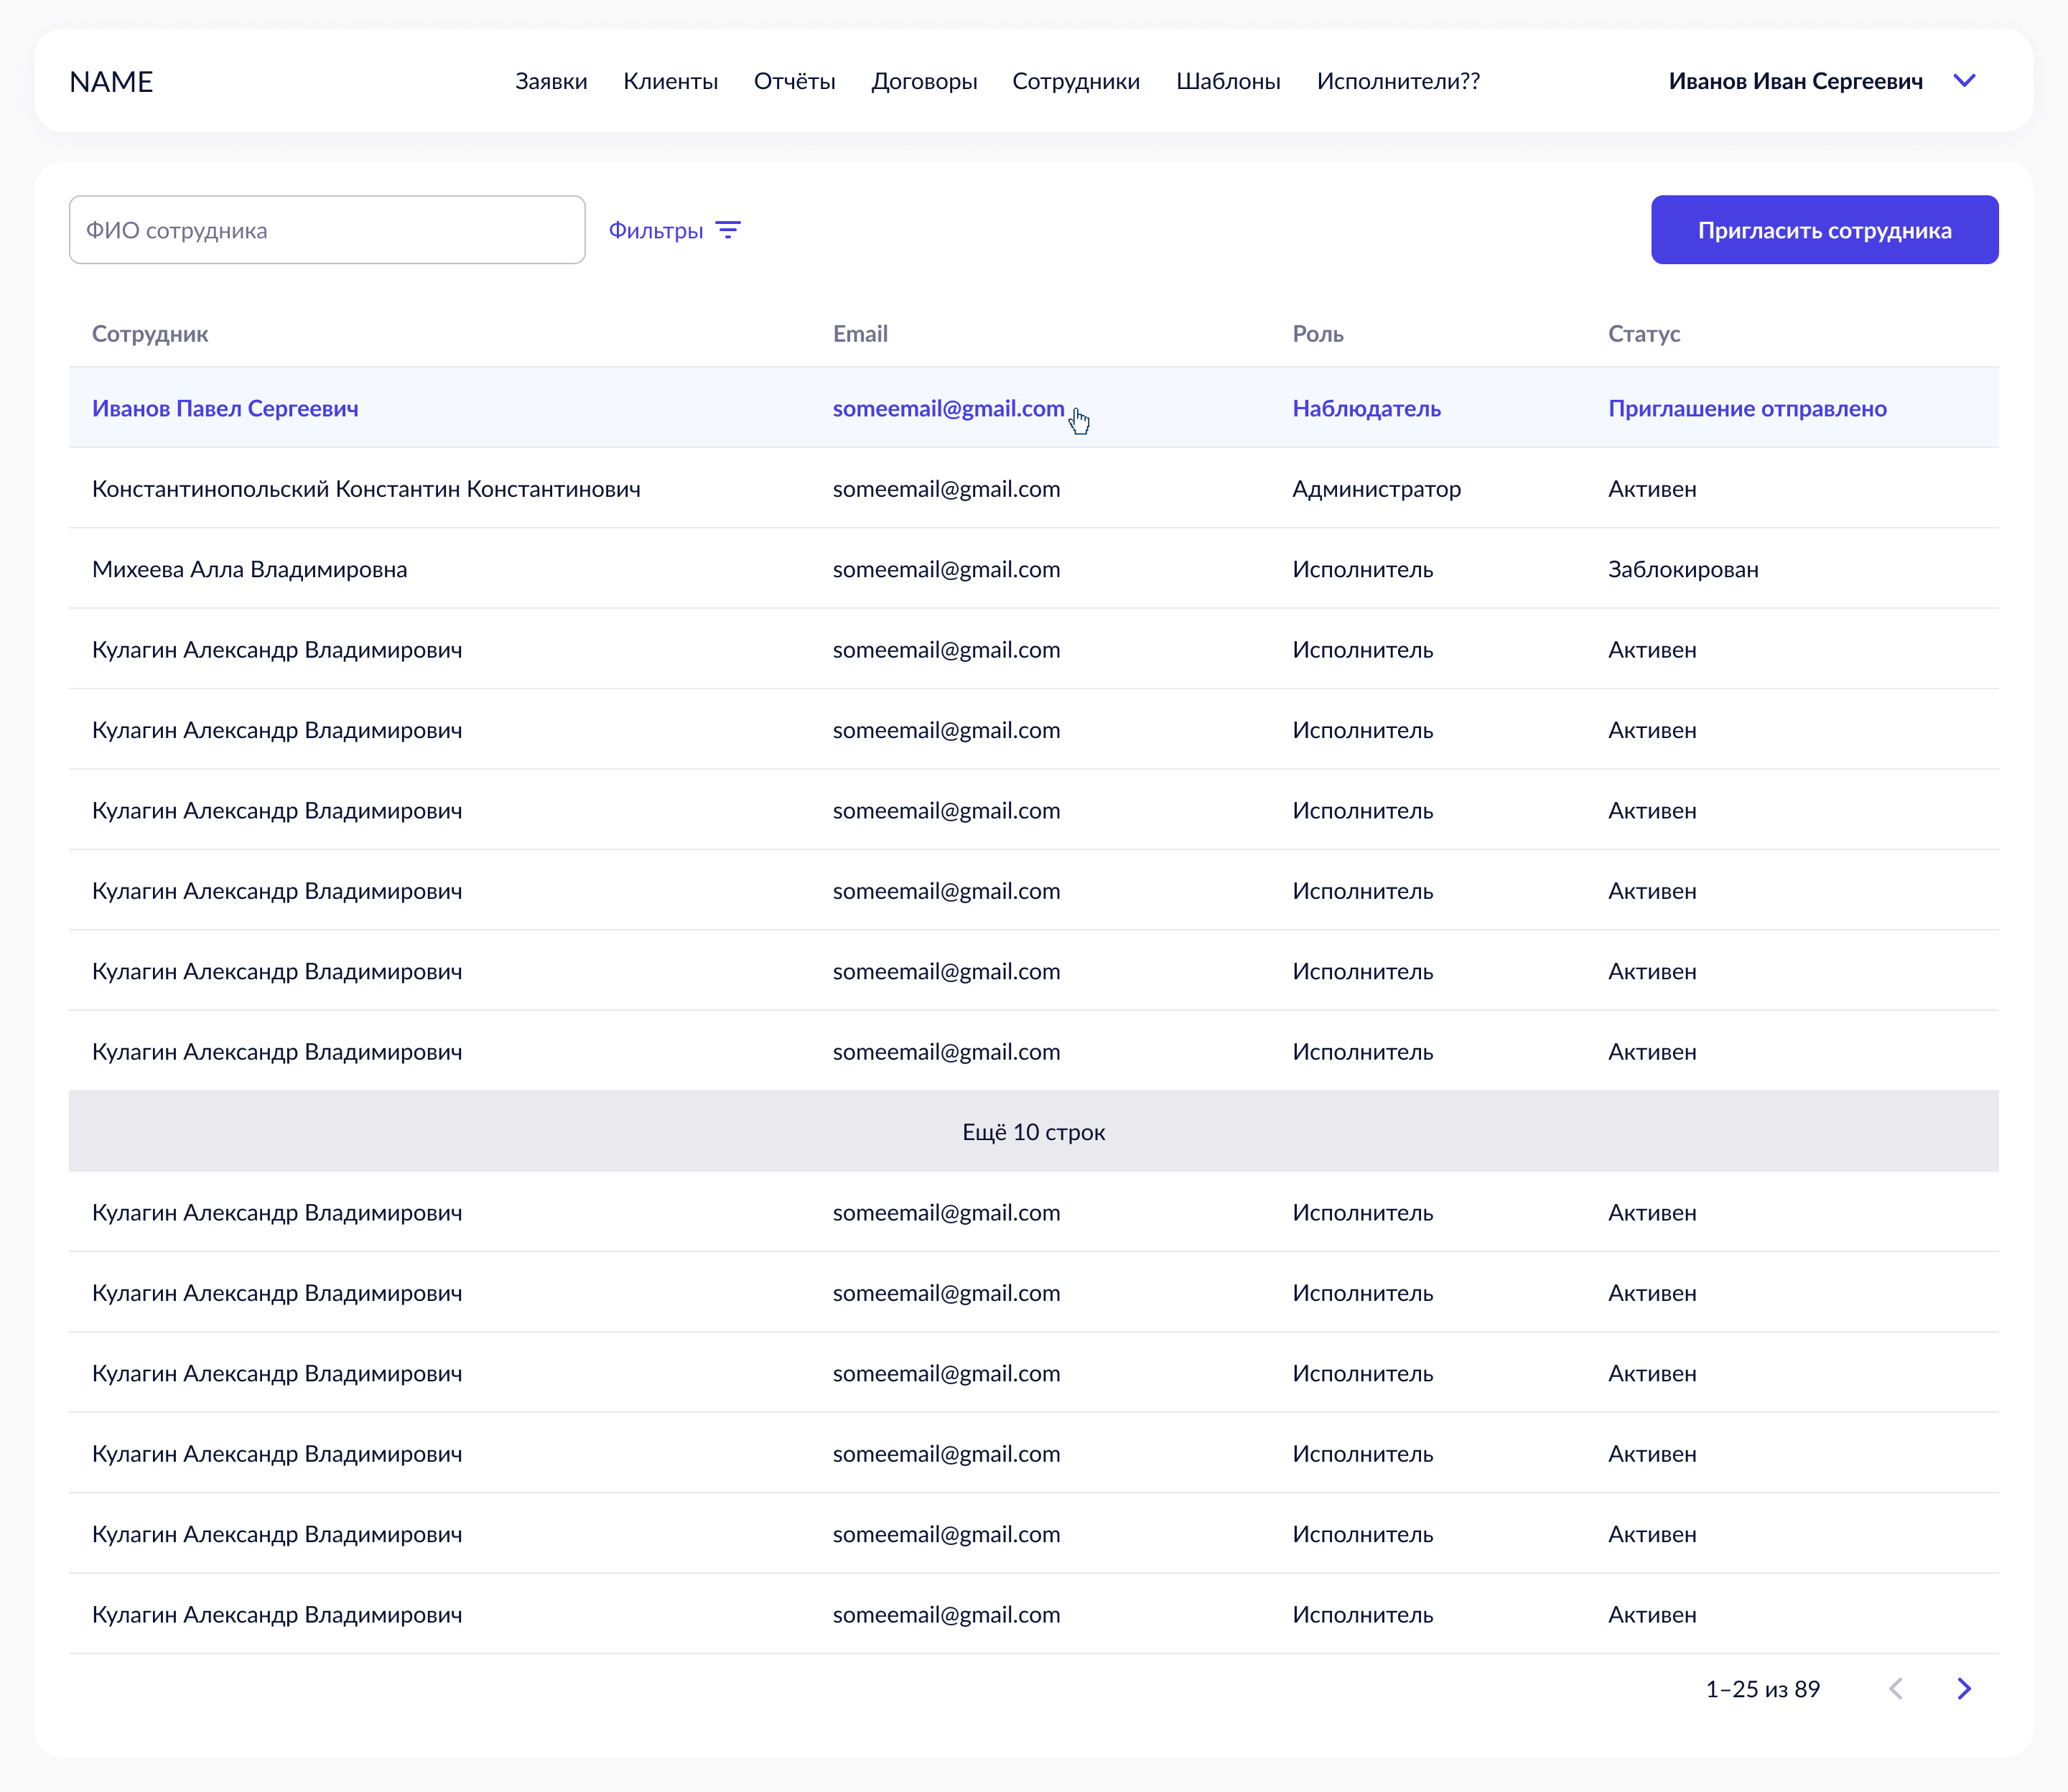Expand the Ещё 10 строк row
2068x1792 pixels.
1033,1131
